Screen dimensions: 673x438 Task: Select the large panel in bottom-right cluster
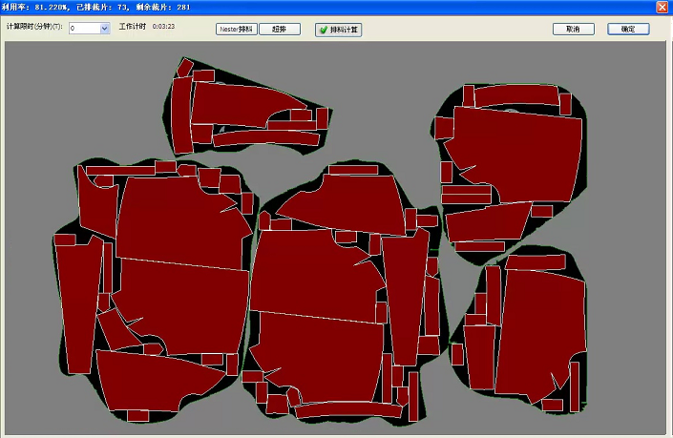(539, 329)
